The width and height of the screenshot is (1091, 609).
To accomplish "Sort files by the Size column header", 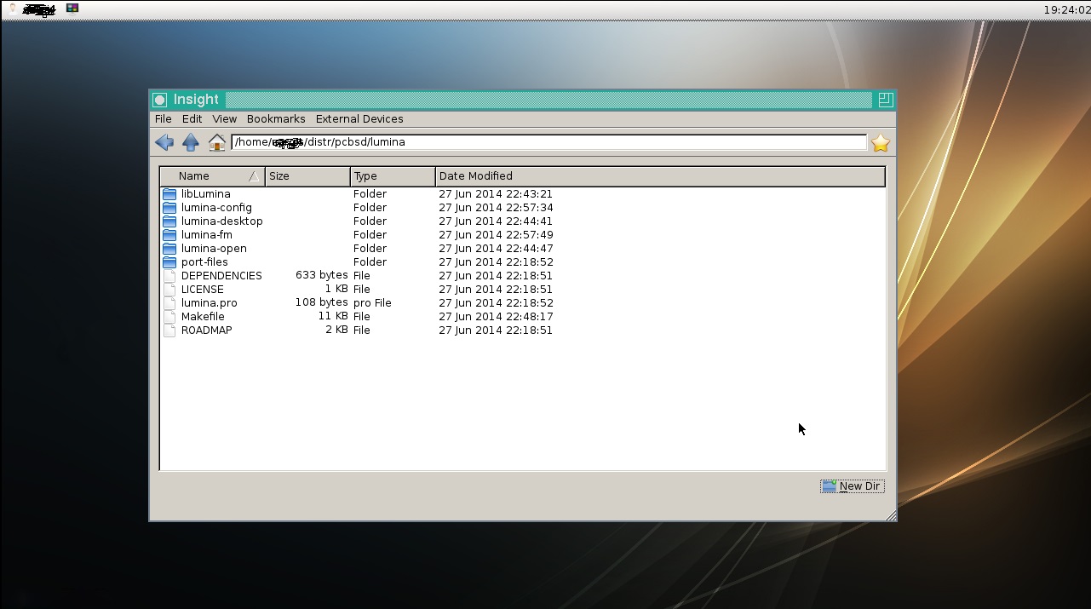I will 308,176.
